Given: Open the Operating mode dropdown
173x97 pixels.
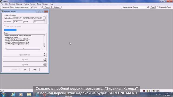Looking at the screenshot, I should pyautogui.click(x=148, y=7).
